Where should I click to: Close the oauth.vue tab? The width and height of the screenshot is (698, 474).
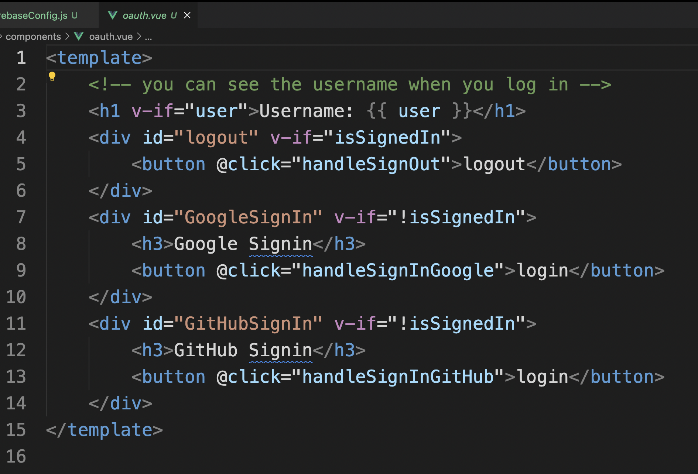187,15
